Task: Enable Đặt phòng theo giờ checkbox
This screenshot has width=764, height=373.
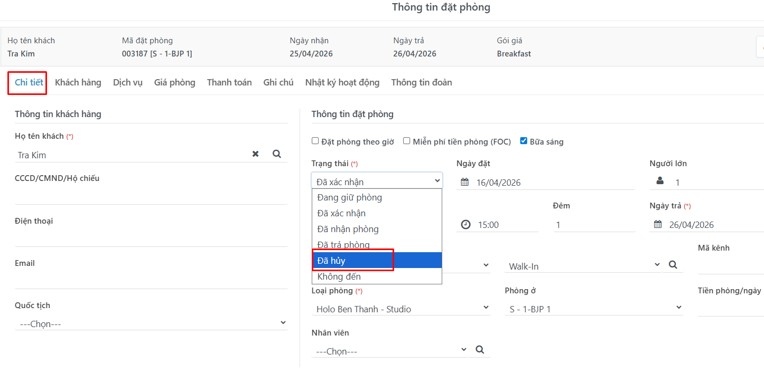Action: 315,141
